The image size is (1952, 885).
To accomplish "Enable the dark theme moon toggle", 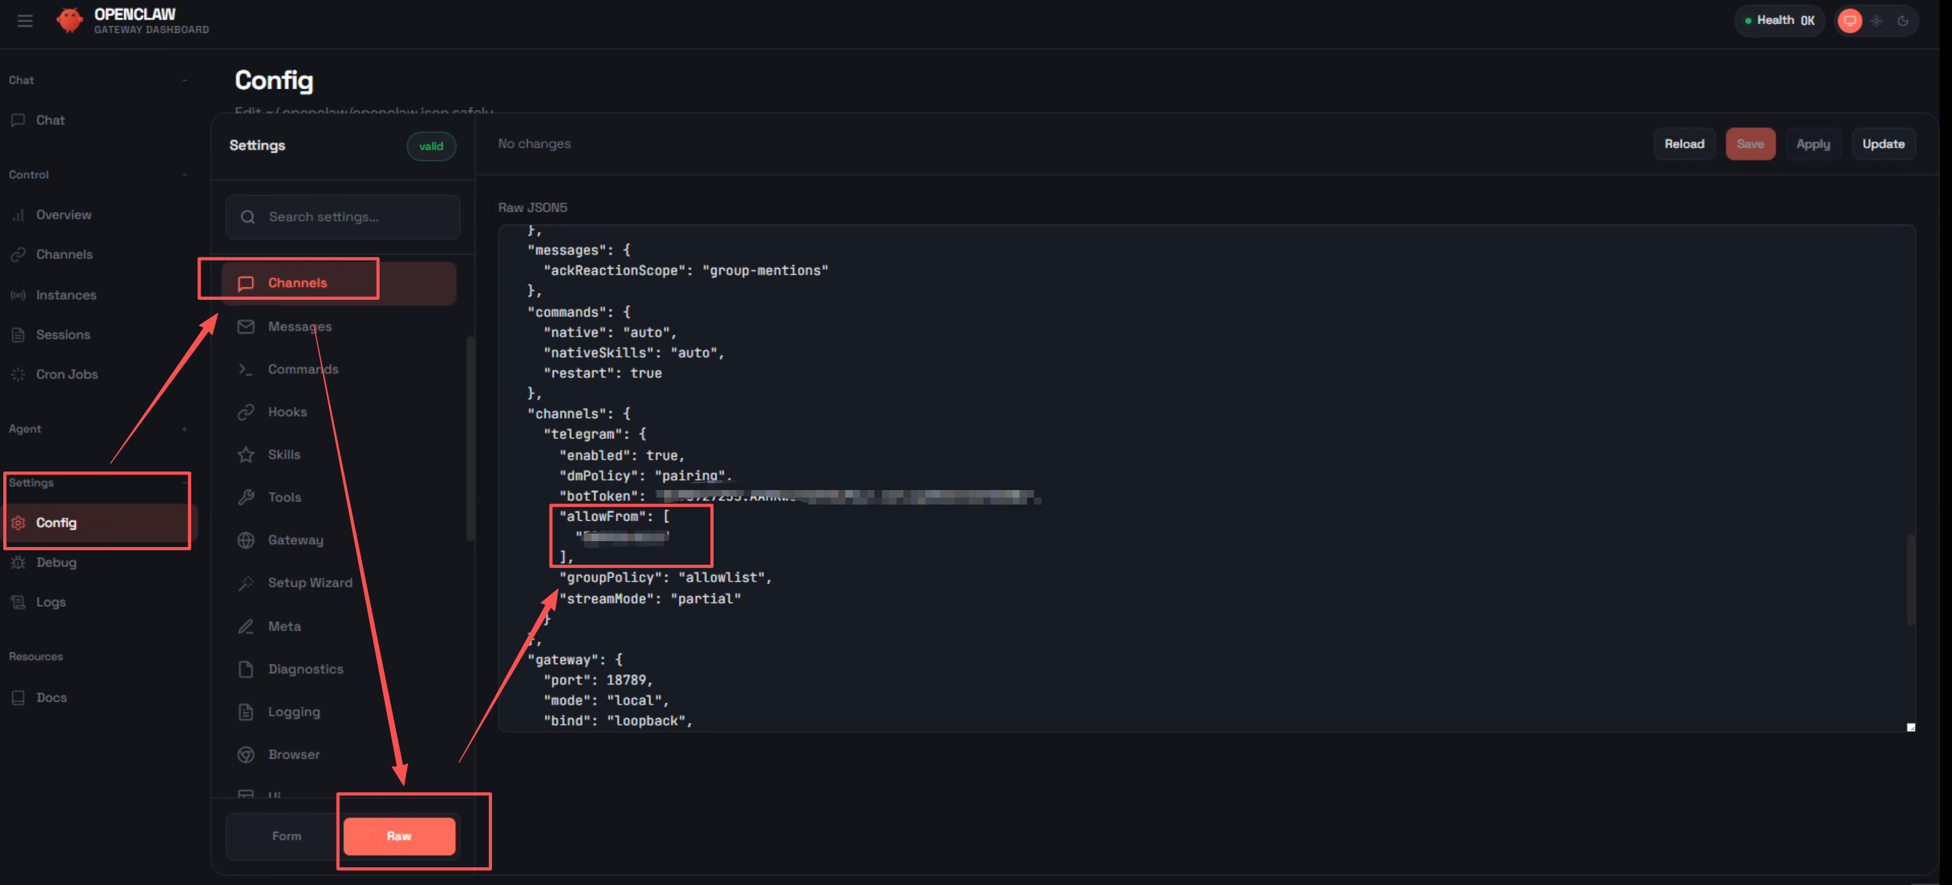I will click(x=1902, y=20).
